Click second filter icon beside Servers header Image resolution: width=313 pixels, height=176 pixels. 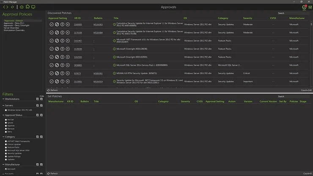coord(41,105)
